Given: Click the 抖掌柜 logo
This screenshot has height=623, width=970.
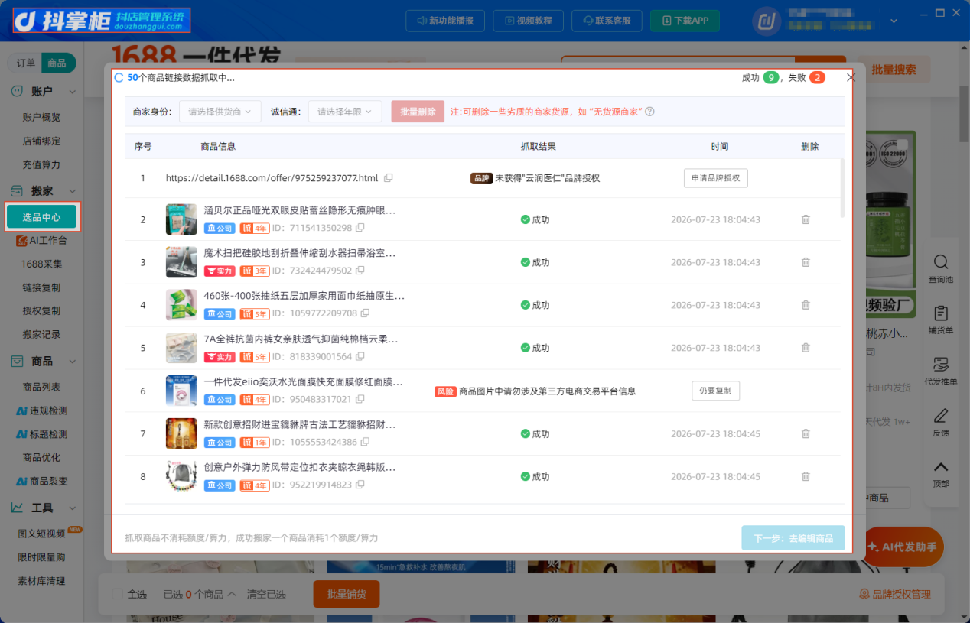Looking at the screenshot, I should tap(101, 21).
